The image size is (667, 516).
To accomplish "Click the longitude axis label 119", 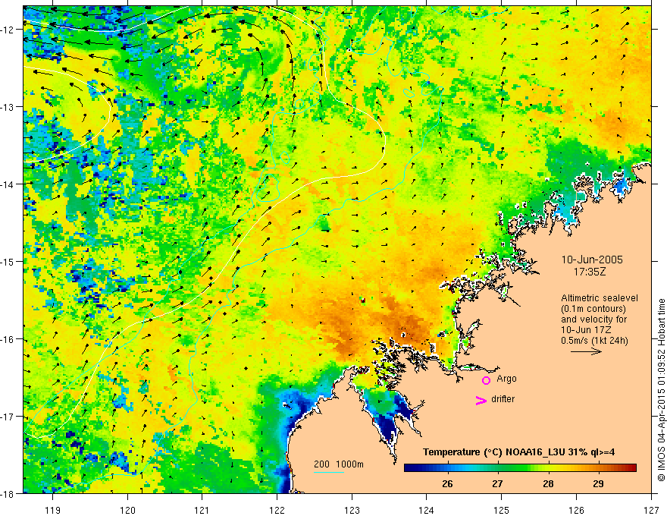I will [x=53, y=510].
